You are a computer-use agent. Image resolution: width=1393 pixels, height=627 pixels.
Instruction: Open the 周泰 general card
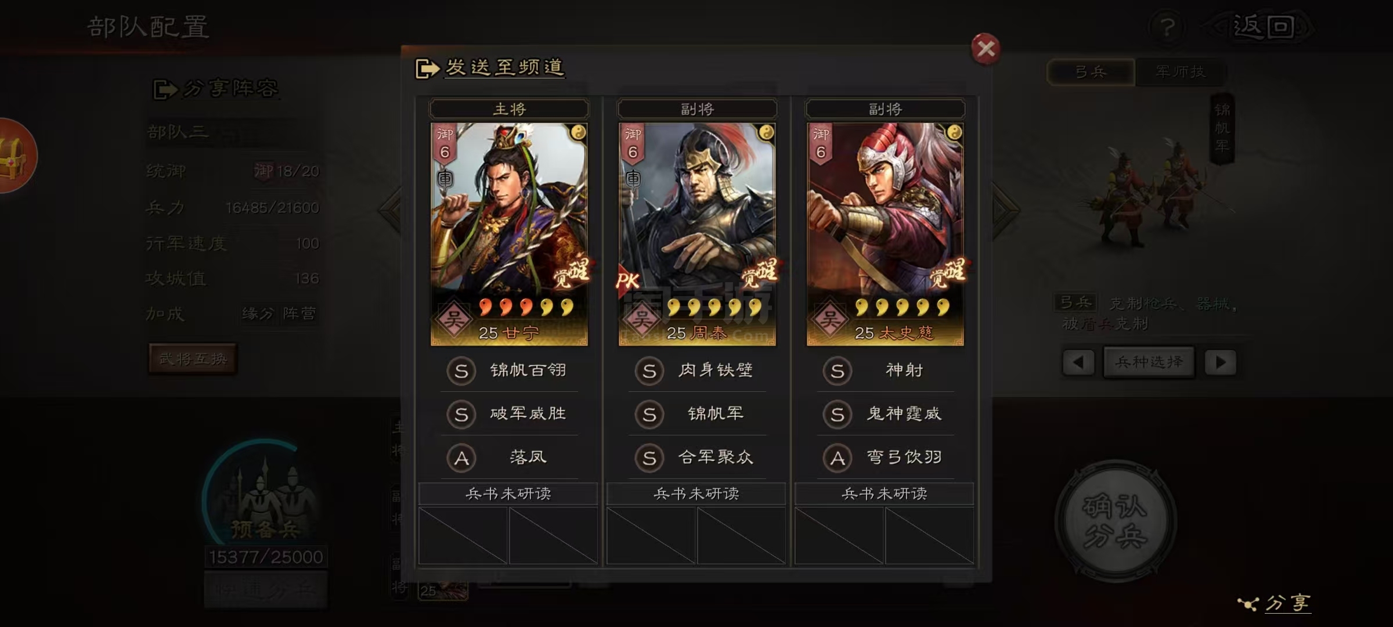(x=697, y=234)
